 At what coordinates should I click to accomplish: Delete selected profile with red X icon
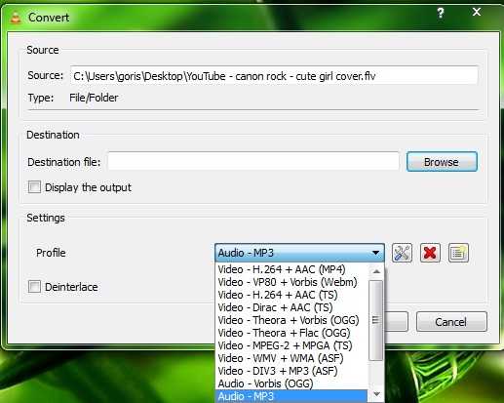[430, 253]
